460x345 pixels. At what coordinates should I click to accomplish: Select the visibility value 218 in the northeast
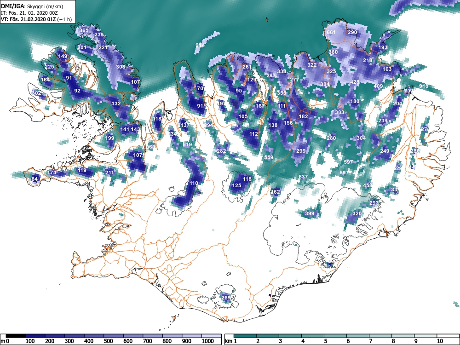pyautogui.click(x=368, y=60)
